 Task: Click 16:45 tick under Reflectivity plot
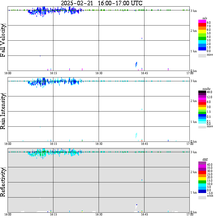click(x=144, y=214)
